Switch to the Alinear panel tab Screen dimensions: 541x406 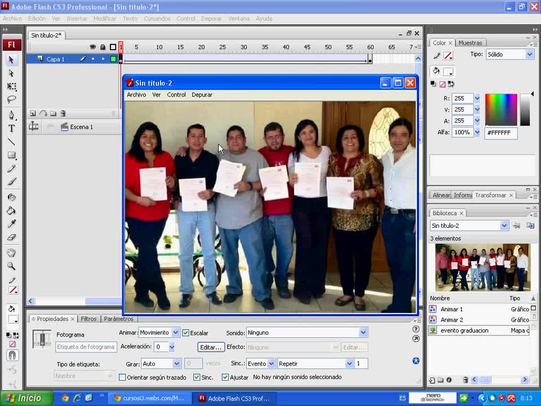441,196
